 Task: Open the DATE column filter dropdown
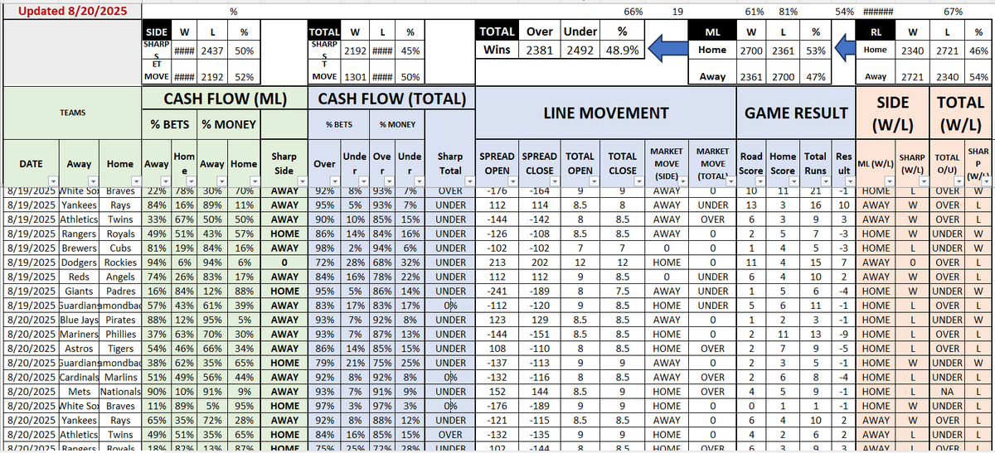coord(53,181)
